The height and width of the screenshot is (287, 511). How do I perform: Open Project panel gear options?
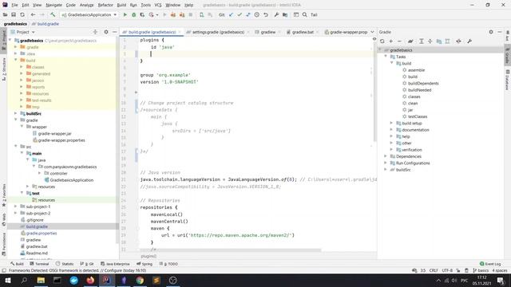pos(106,32)
